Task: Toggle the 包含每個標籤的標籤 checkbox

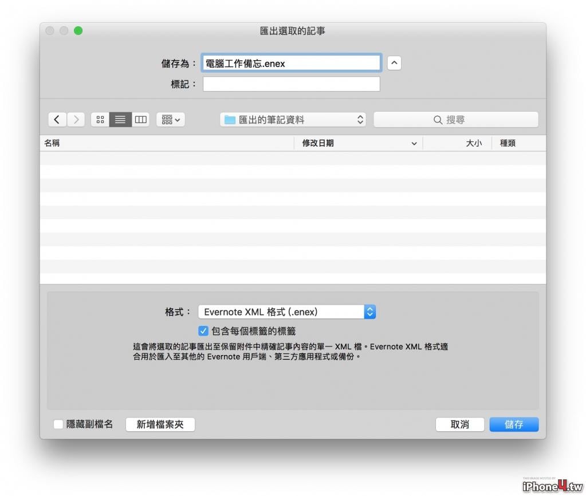Action: click(203, 331)
